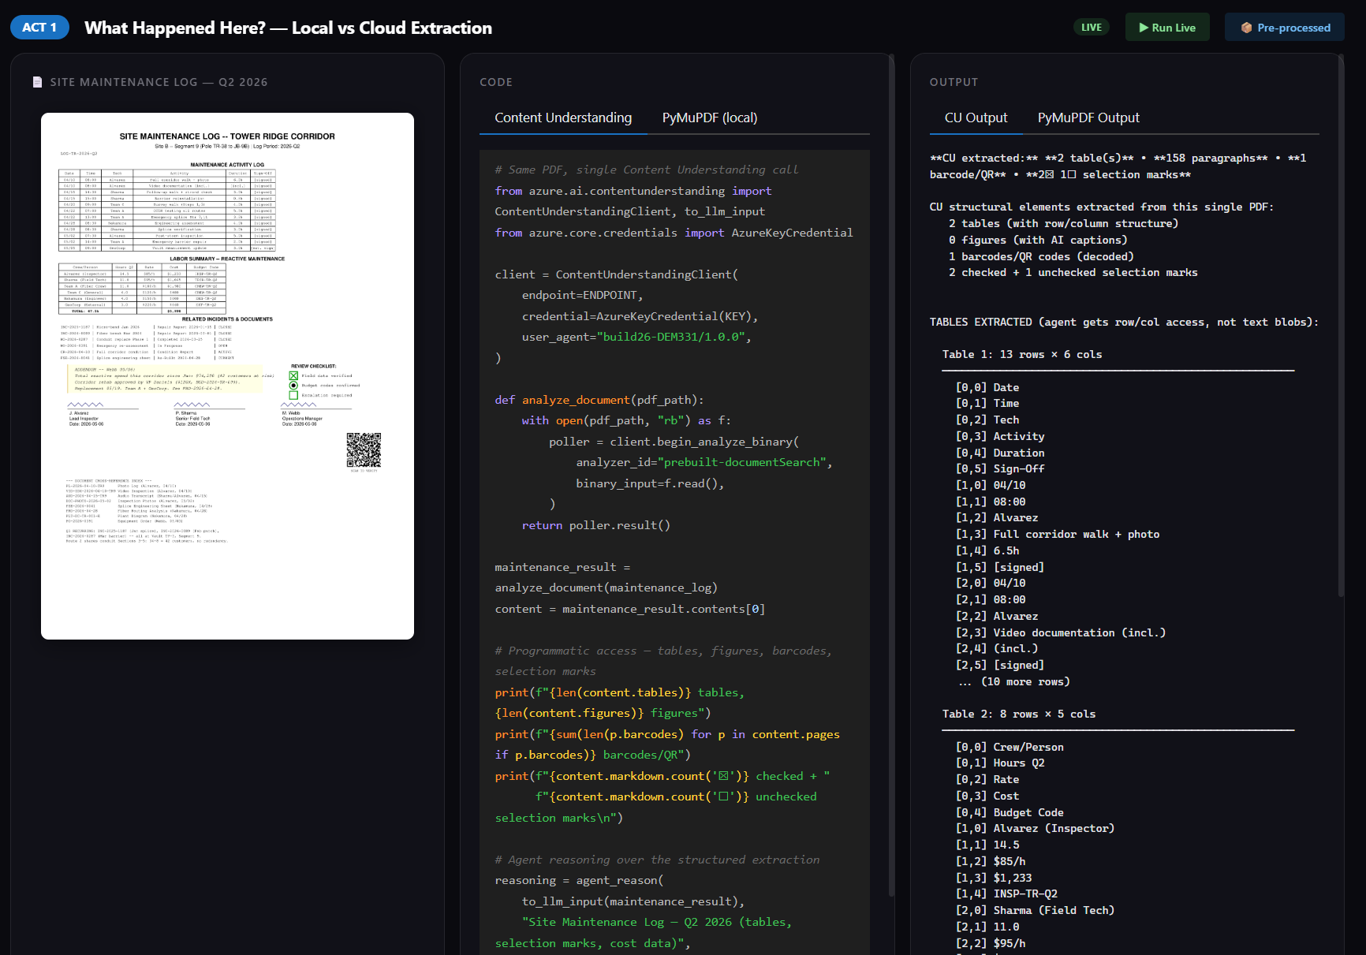Toggle the Field data verified checkbox
Screen dimensions: 1366x955
pyautogui.click(x=293, y=376)
